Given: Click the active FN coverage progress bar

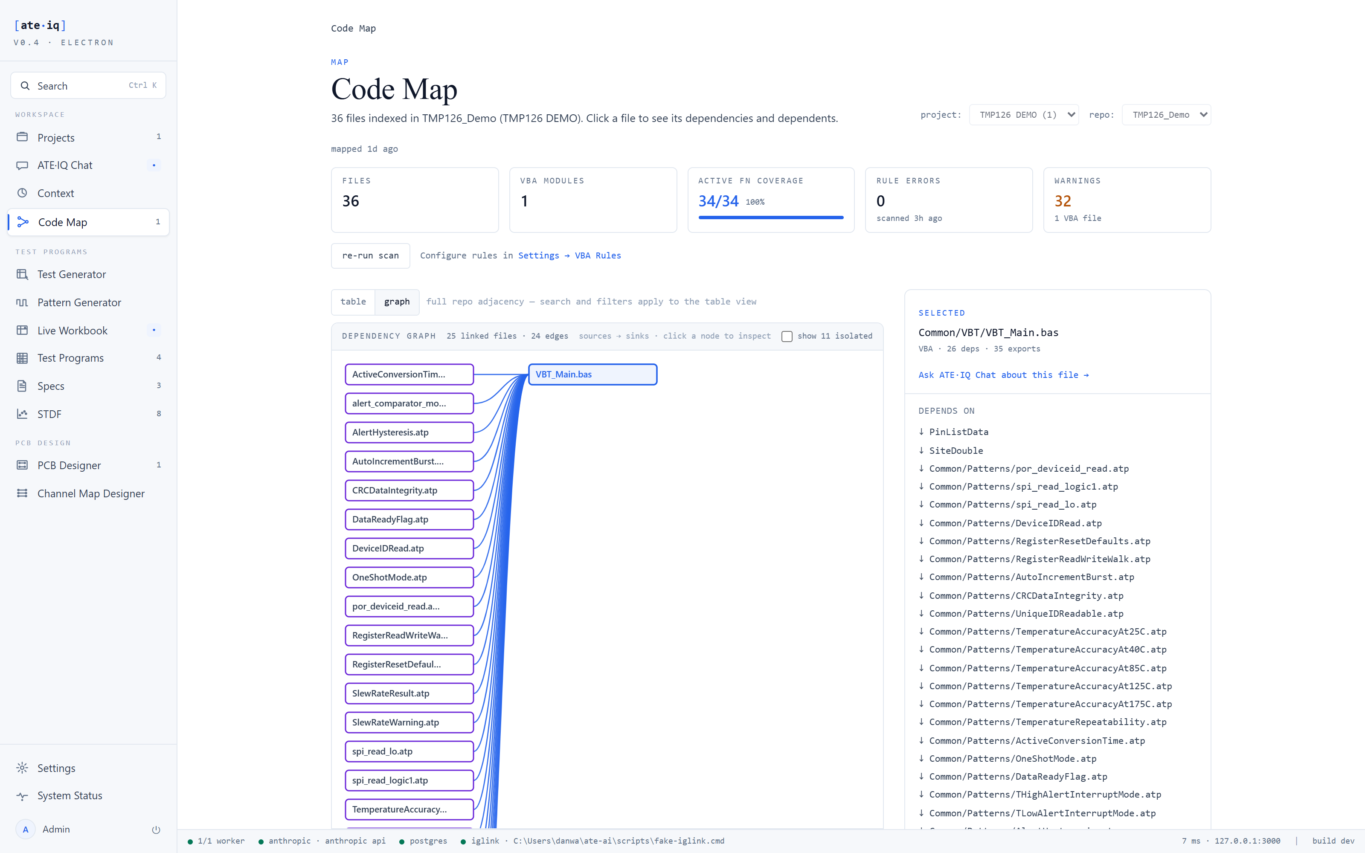Looking at the screenshot, I should pyautogui.click(x=771, y=217).
